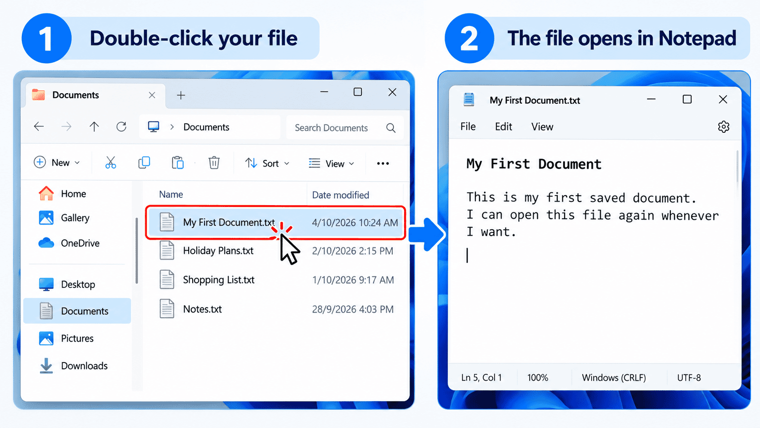Image resolution: width=760 pixels, height=428 pixels.
Task: Open Notepad settings gear icon
Action: [x=724, y=127]
